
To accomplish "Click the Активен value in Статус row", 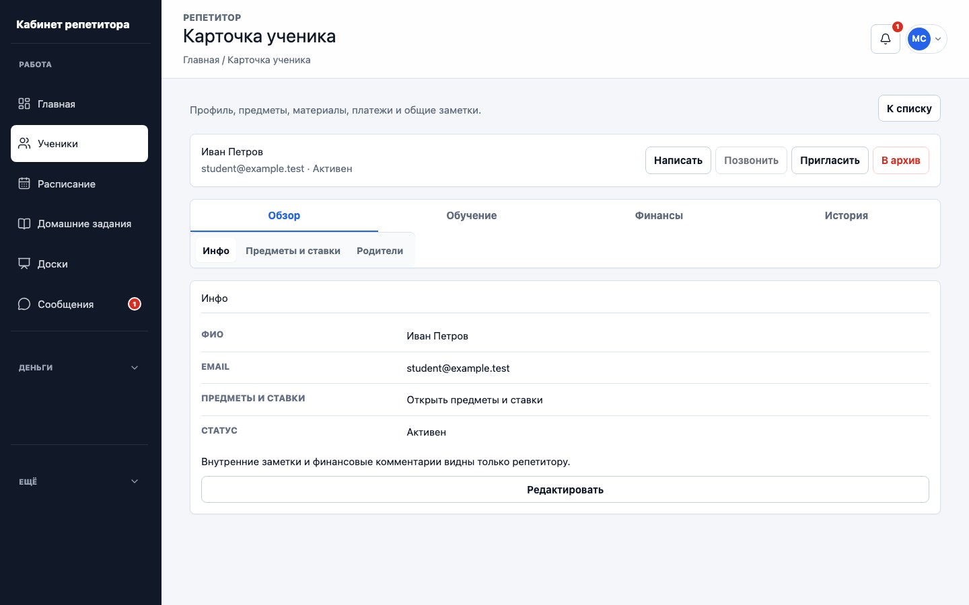I will point(427,432).
